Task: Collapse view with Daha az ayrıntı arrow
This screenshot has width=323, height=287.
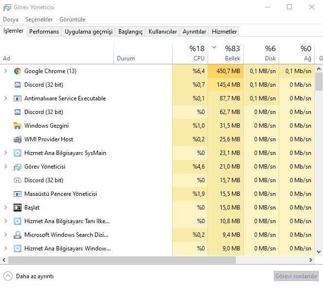Action: click(8, 276)
